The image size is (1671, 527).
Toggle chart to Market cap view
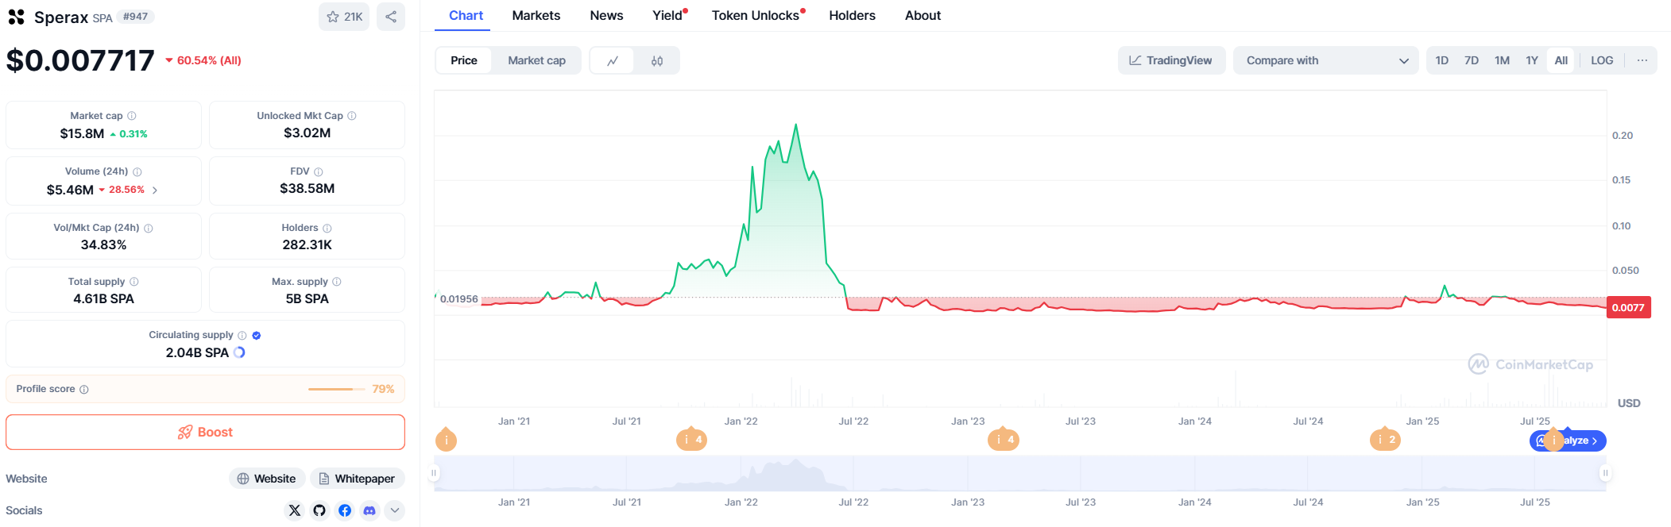[x=536, y=61]
